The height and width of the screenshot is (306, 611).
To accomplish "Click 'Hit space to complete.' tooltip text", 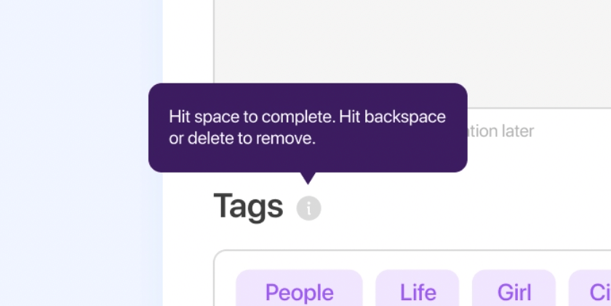I will pyautogui.click(x=252, y=117).
